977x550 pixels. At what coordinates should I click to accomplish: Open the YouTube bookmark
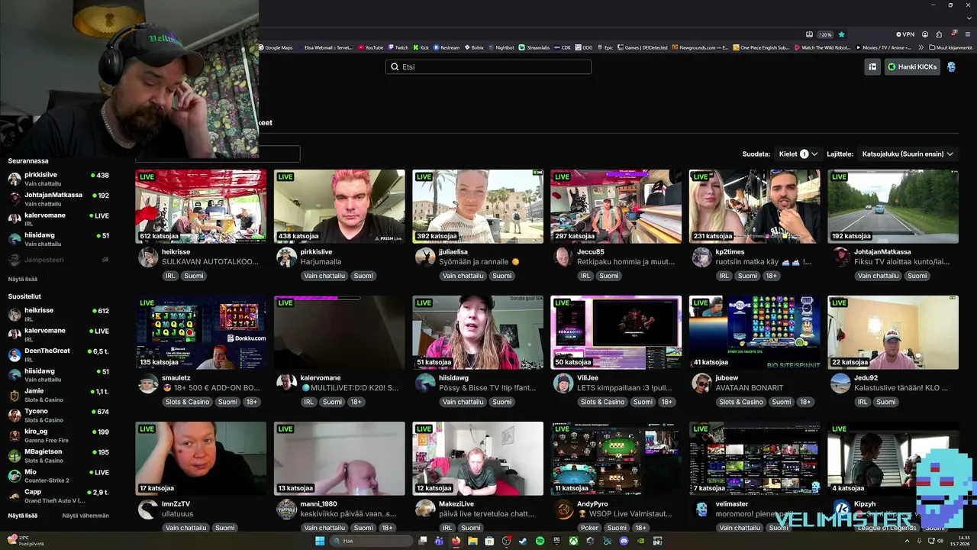(x=370, y=47)
